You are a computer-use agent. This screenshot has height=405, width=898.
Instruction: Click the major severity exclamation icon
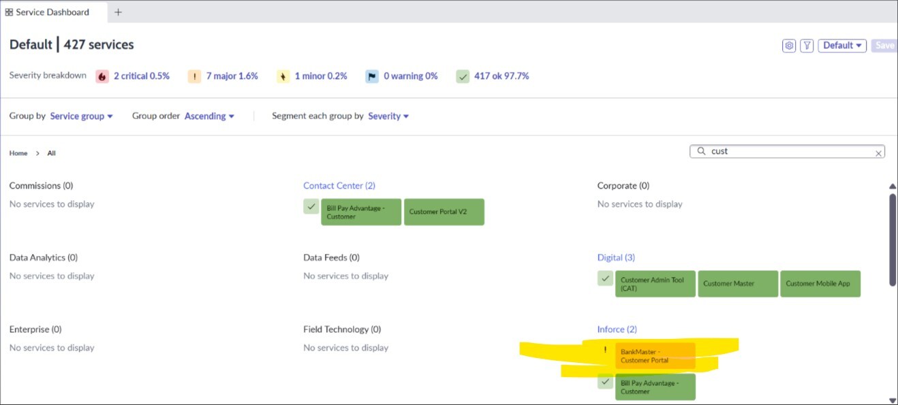pos(195,76)
